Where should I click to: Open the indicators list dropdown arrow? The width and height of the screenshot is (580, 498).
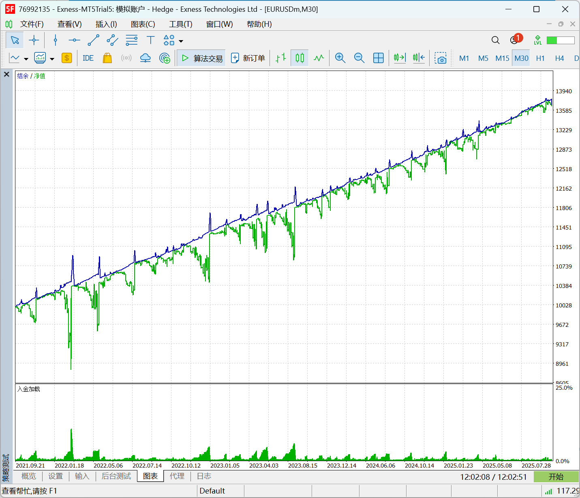coord(52,59)
